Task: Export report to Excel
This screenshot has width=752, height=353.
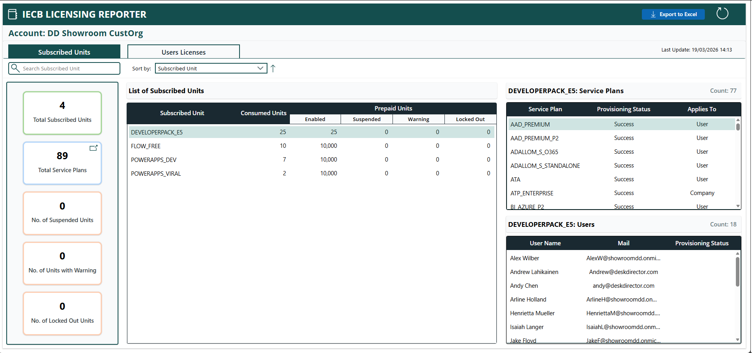Action: pos(673,15)
